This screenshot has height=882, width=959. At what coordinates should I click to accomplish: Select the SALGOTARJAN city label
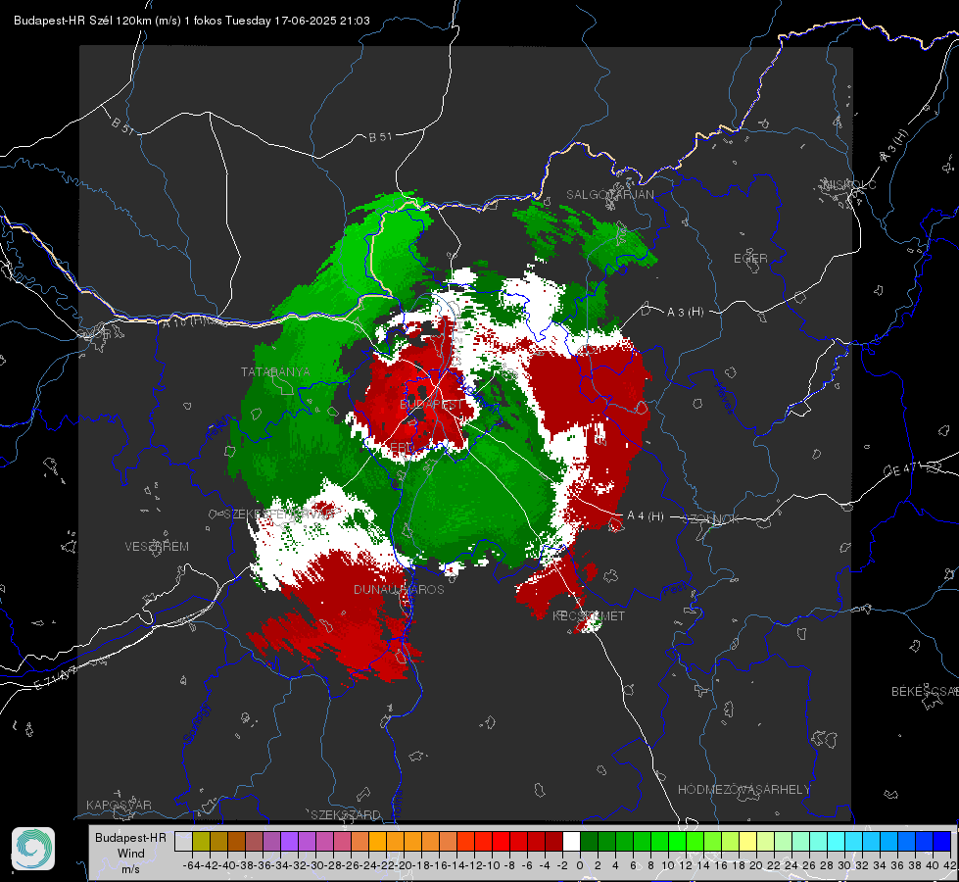609,195
